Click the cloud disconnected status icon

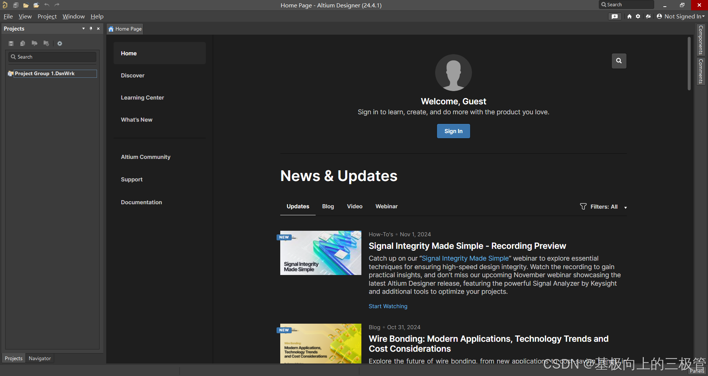pyautogui.click(x=648, y=16)
